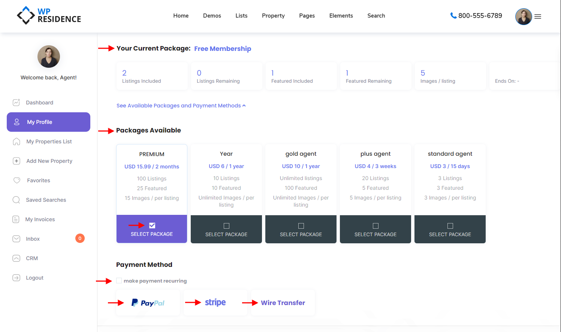Click the Add New Property plus icon

click(16, 161)
